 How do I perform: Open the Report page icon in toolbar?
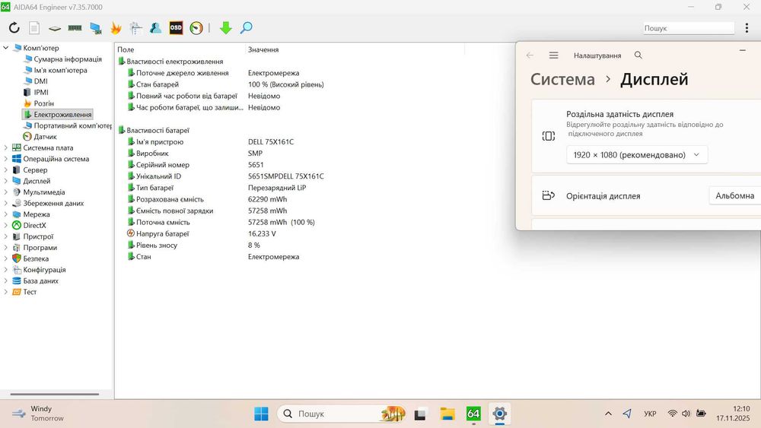pos(34,28)
